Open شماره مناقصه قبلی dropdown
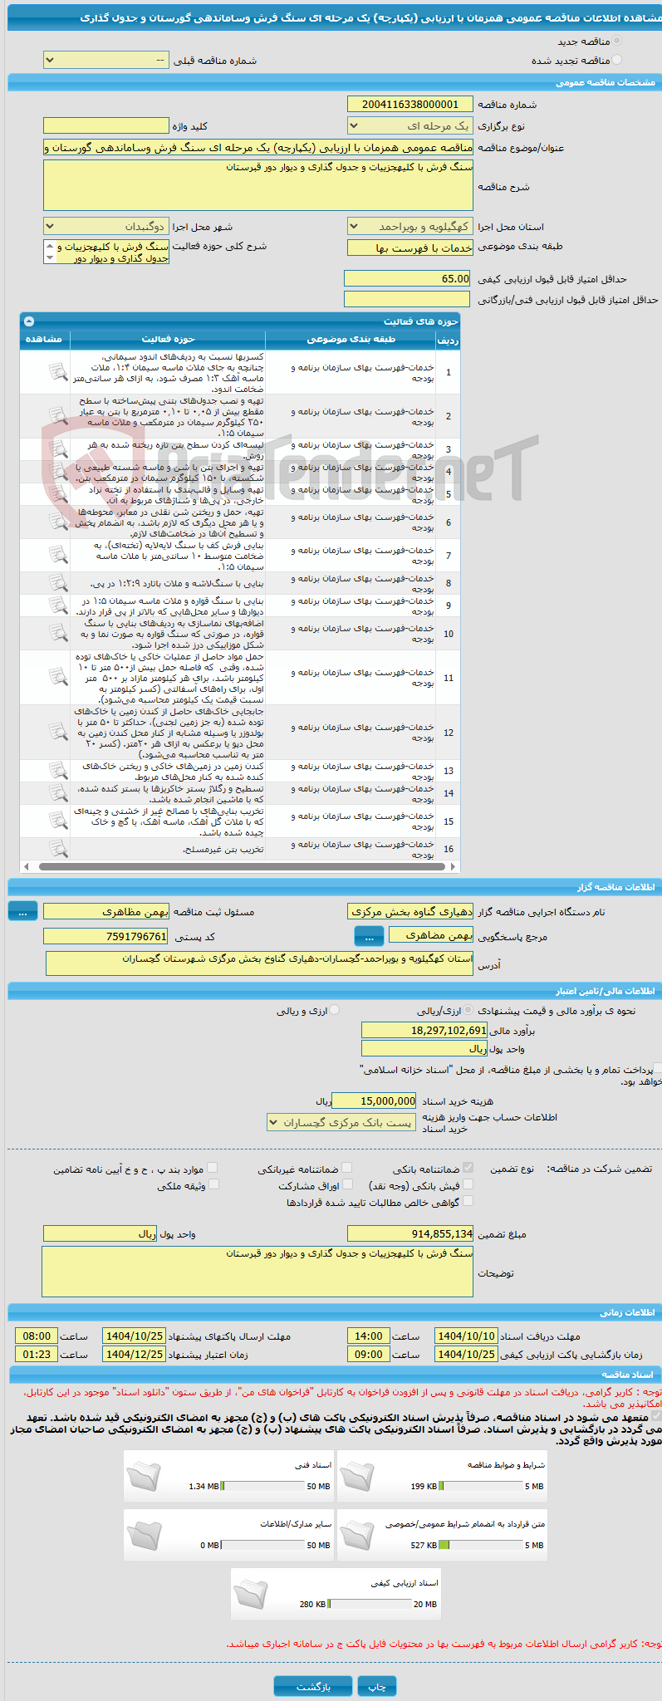 click(x=105, y=61)
